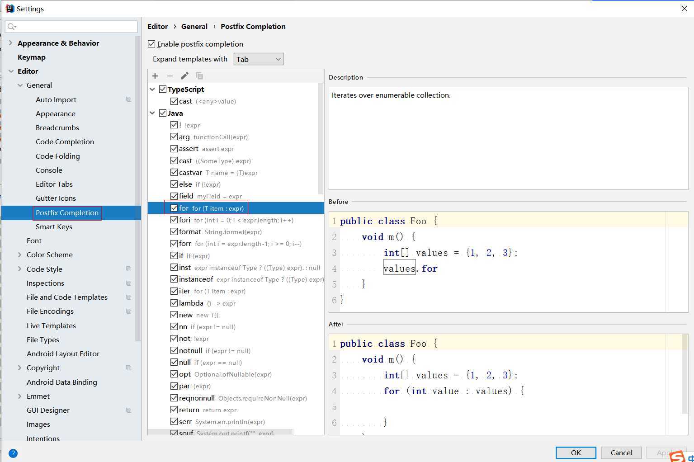Uncheck the 'lambda' template checkbox

click(x=174, y=303)
